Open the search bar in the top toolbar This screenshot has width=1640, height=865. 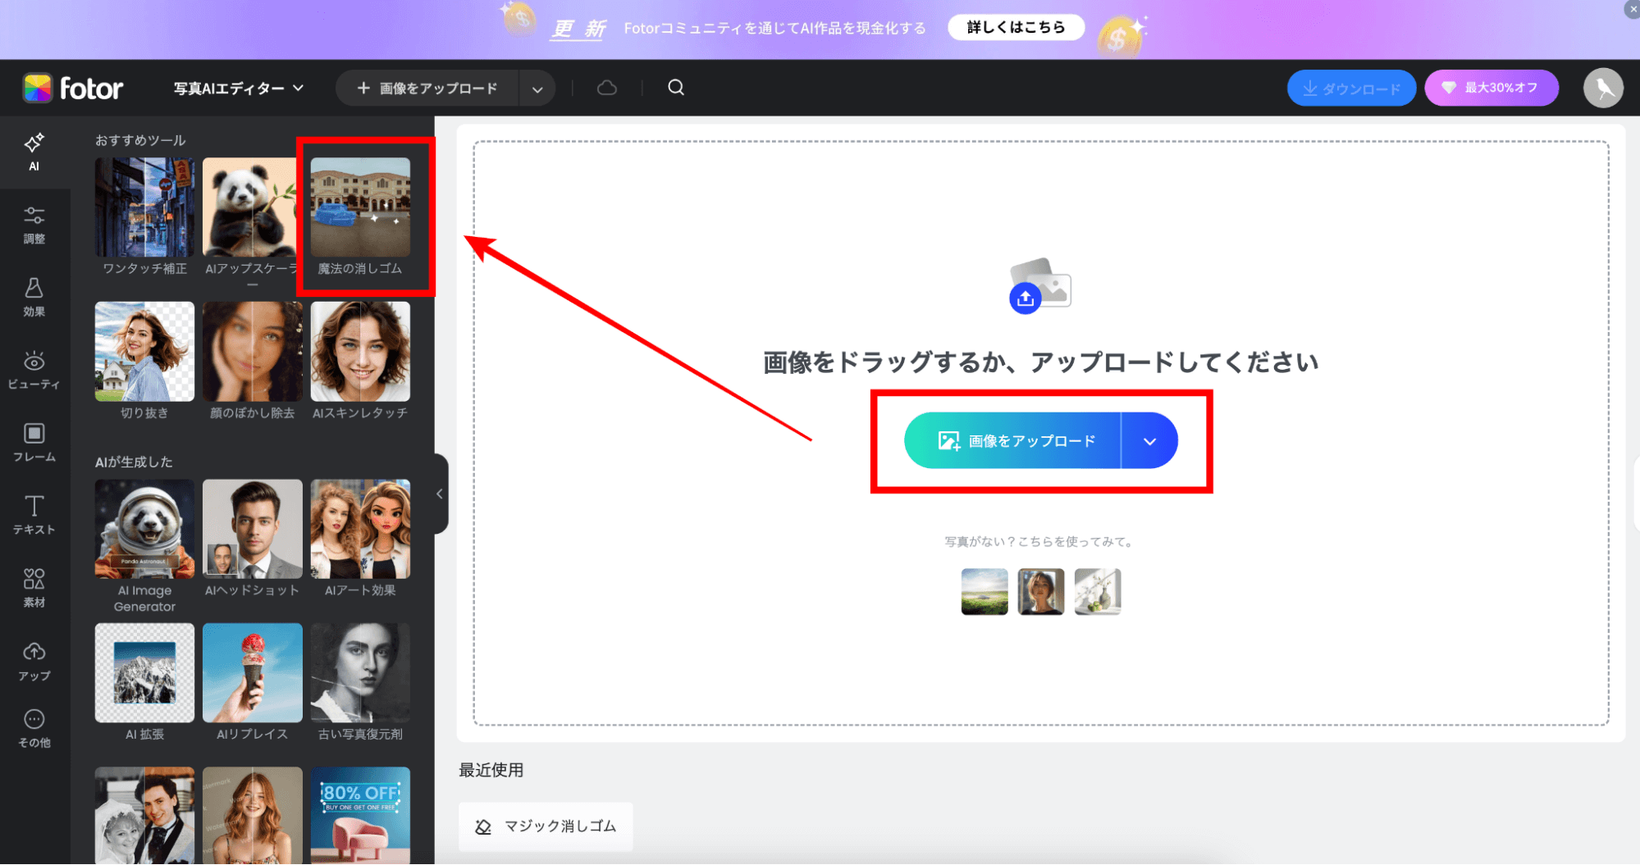coord(674,87)
